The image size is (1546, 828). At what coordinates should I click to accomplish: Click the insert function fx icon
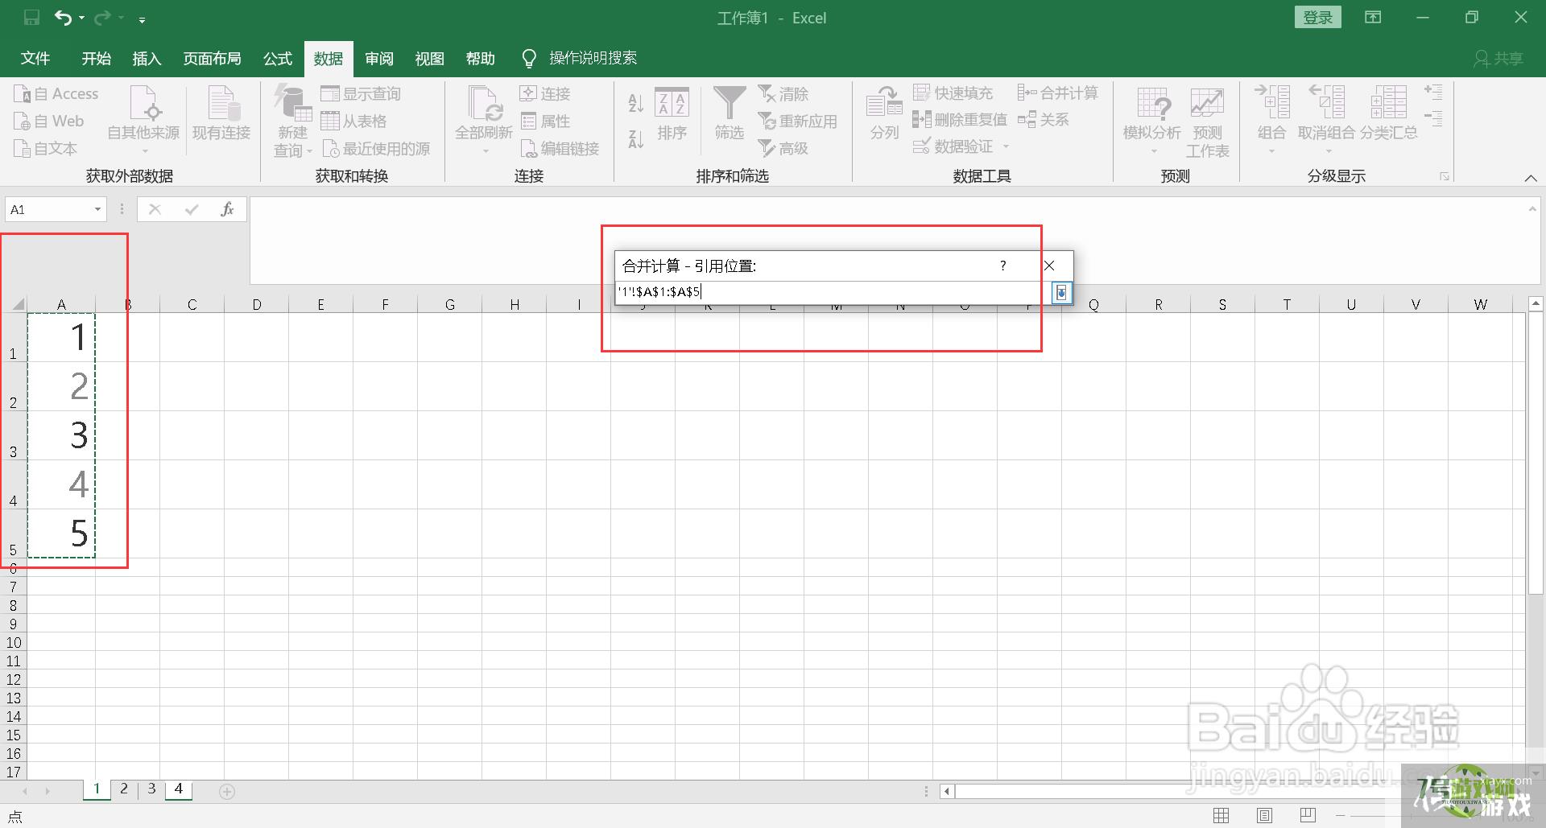pos(227,209)
